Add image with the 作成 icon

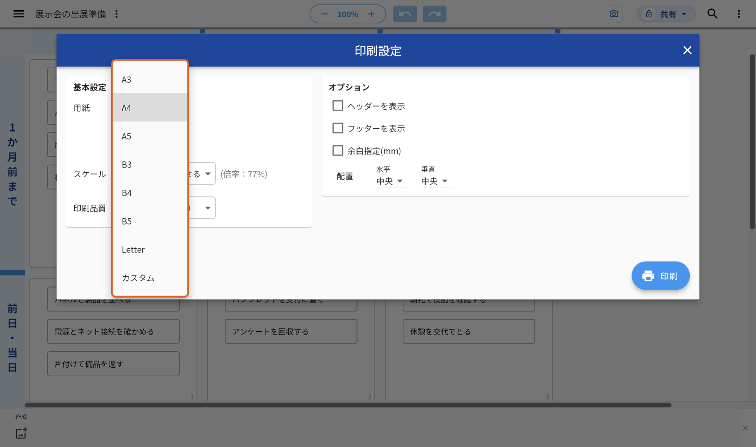(21, 433)
